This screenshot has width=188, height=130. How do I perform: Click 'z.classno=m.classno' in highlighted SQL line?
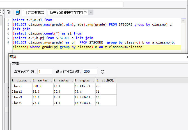coord(124,47)
